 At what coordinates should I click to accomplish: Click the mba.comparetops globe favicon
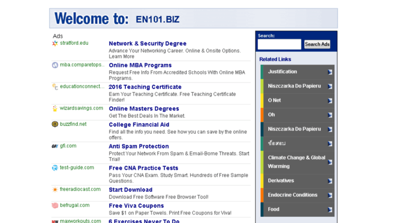[55, 65]
